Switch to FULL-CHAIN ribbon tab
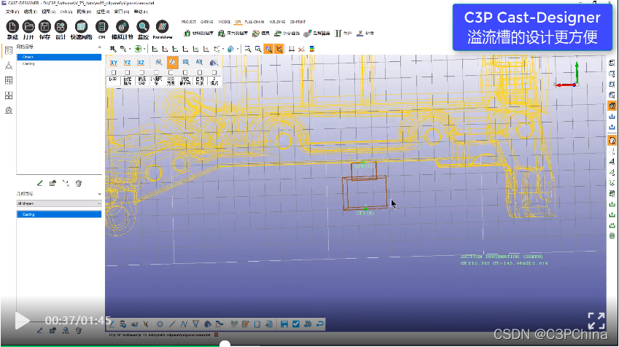The height and width of the screenshot is (347, 619). (254, 22)
